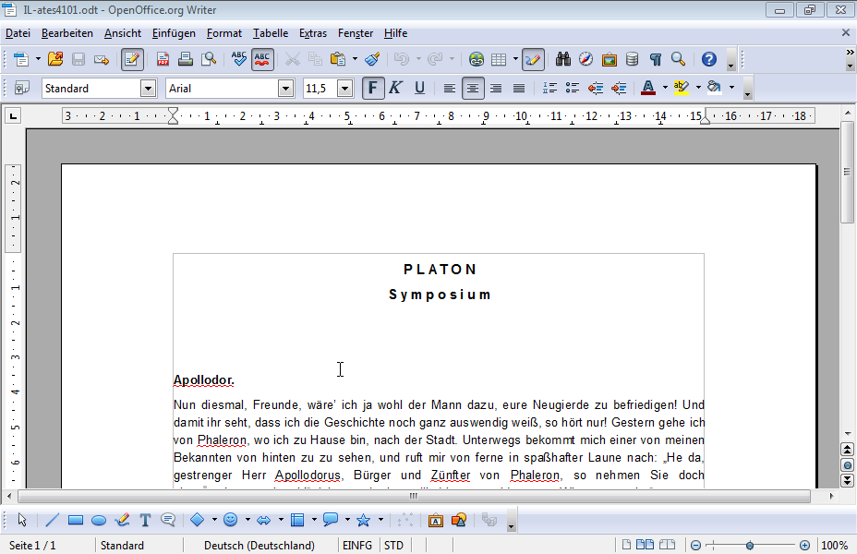Screen dimensions: 857x554
Task: Toggle the Show Draw Functions button
Action: (x=533, y=59)
